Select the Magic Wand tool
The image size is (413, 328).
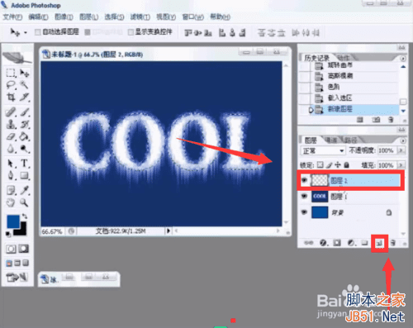coord(24,85)
